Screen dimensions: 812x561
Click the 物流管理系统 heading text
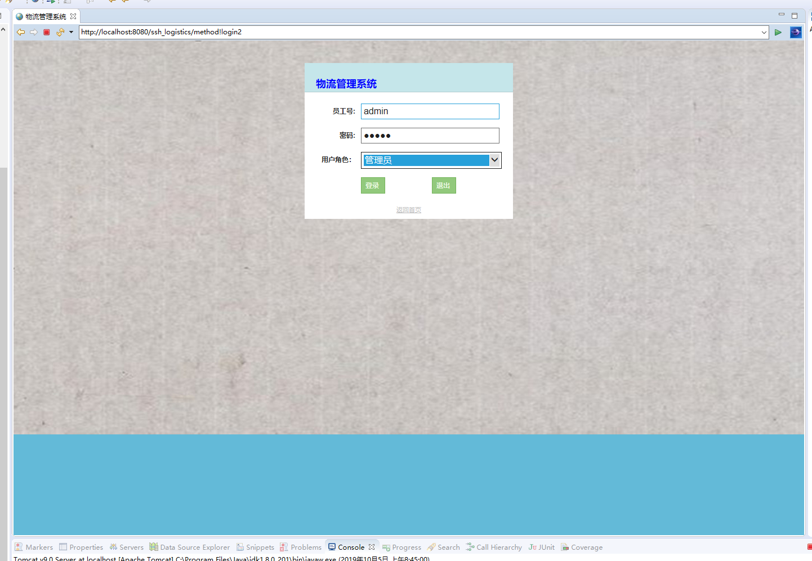(x=346, y=84)
